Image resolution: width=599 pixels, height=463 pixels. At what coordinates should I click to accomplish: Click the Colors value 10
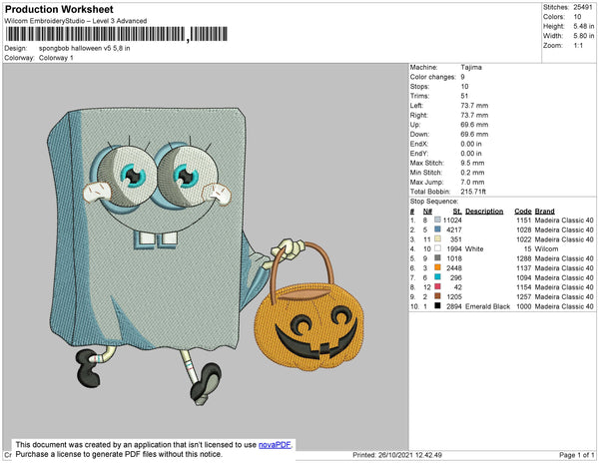click(577, 17)
